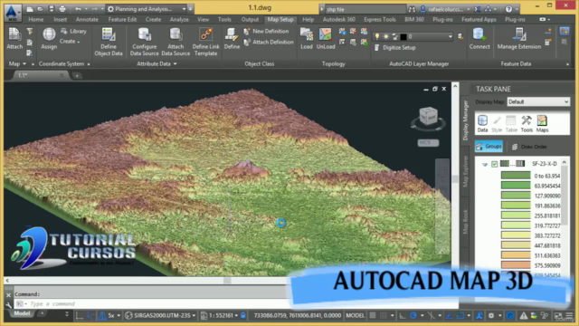579x326 pixels.
Task: Click Configure Data Source tool
Action: [145, 42]
